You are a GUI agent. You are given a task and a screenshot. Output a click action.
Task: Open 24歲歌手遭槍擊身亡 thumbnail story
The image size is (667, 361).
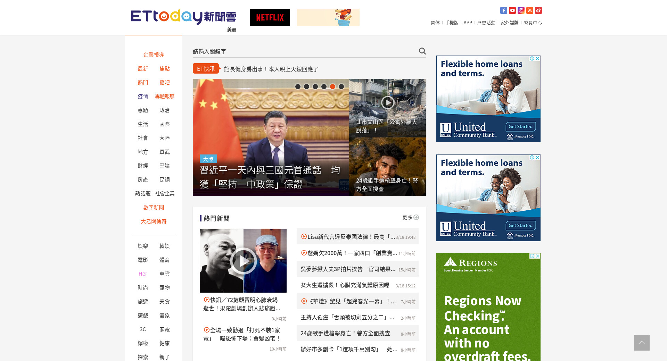tap(387, 167)
